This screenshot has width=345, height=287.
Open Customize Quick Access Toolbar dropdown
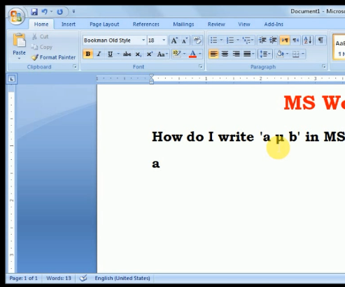point(73,11)
